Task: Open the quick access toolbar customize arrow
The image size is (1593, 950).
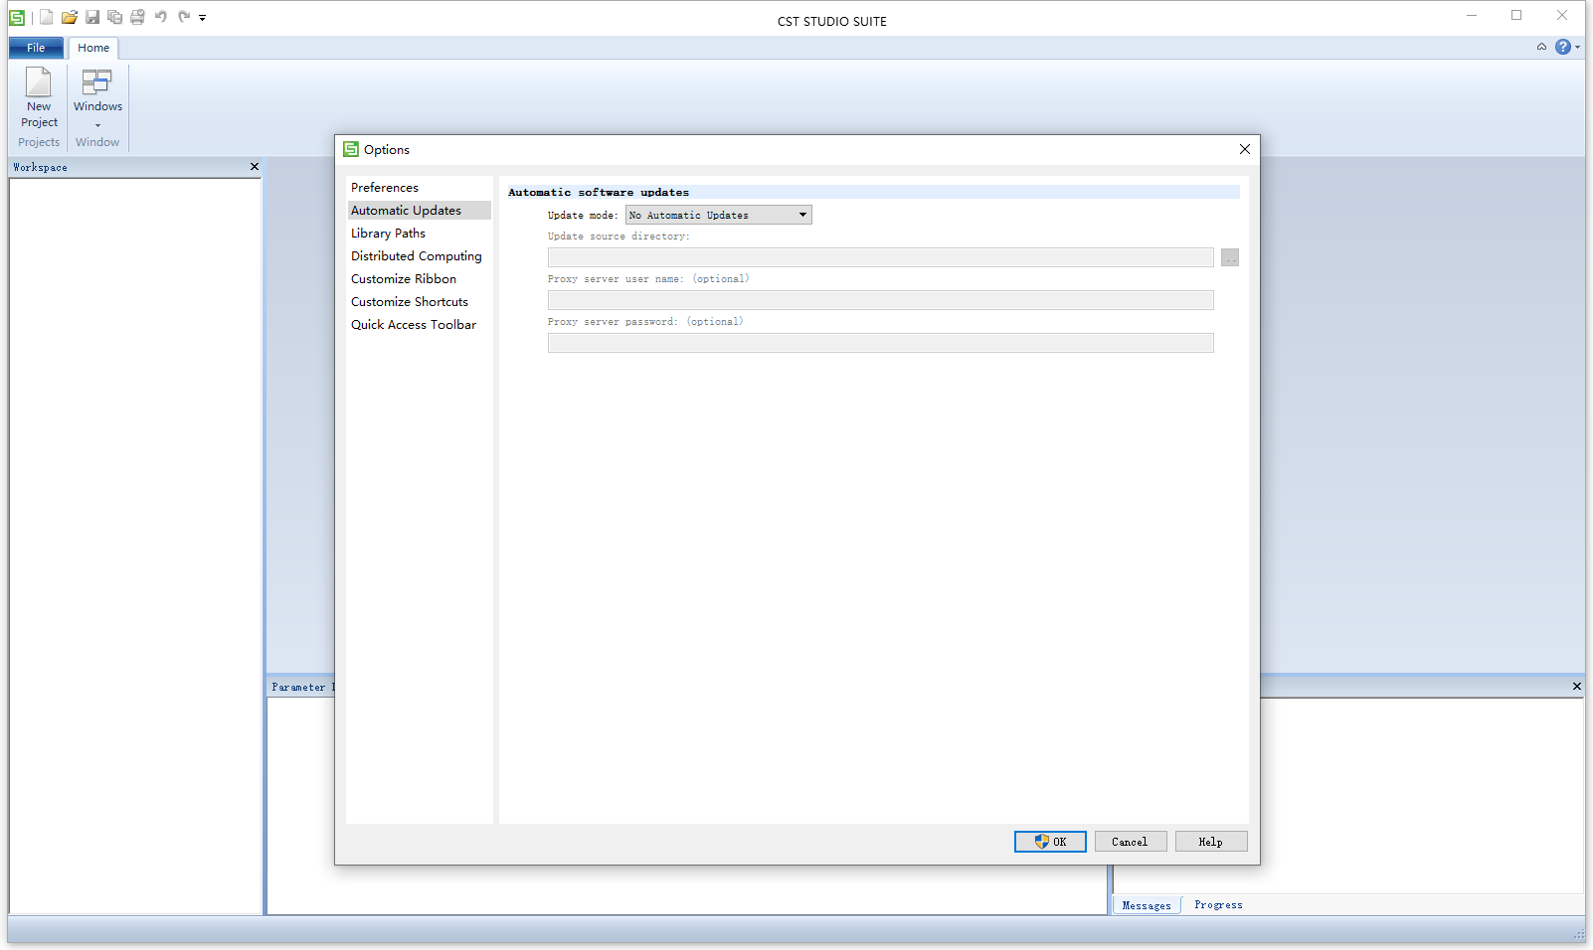Action: click(202, 18)
